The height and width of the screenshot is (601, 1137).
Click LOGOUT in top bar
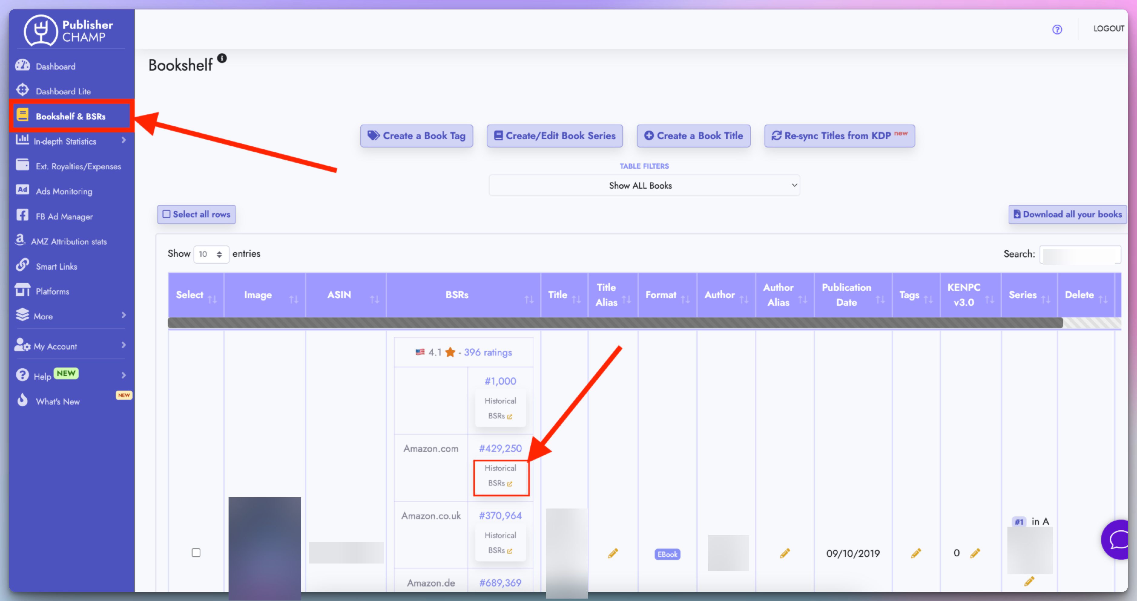pos(1108,29)
